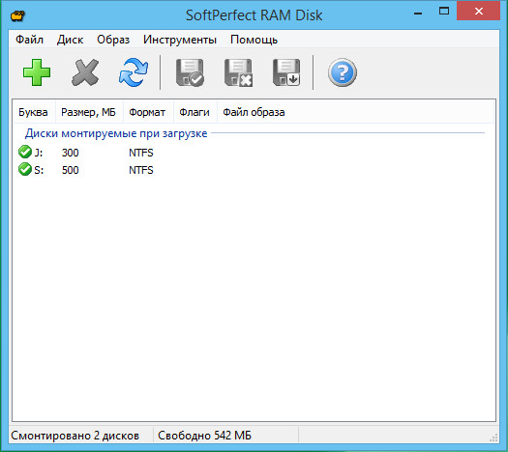This screenshot has height=452, width=508.
Task: Click floppy icon with checkmark
Action: (190, 72)
